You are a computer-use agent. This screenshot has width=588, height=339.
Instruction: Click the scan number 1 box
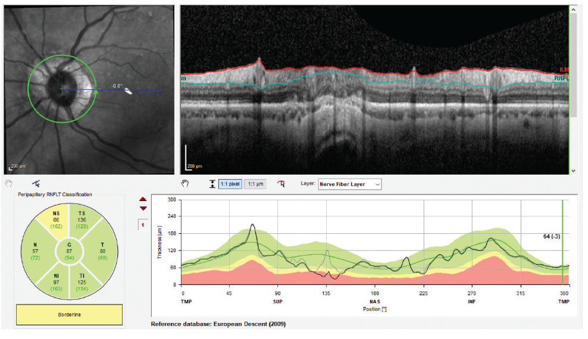pos(143,225)
